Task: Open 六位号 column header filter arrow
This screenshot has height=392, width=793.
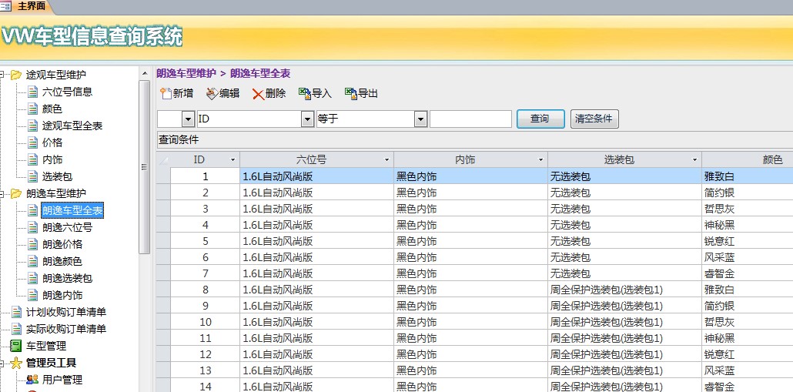Action: pyautogui.click(x=387, y=160)
